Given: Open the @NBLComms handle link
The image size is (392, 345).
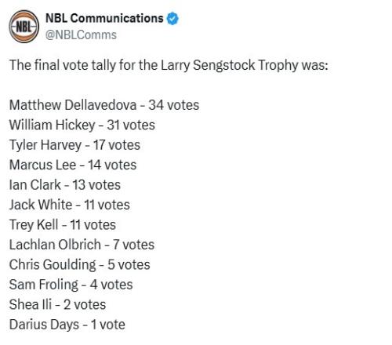Looking at the screenshot, I should [x=81, y=34].
